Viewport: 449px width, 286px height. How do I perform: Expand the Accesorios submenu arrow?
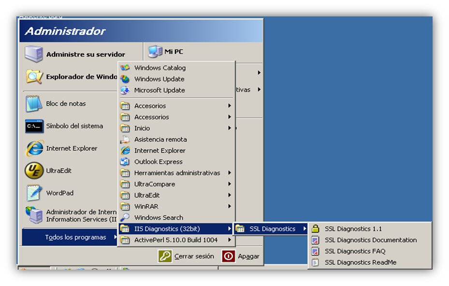coord(230,106)
